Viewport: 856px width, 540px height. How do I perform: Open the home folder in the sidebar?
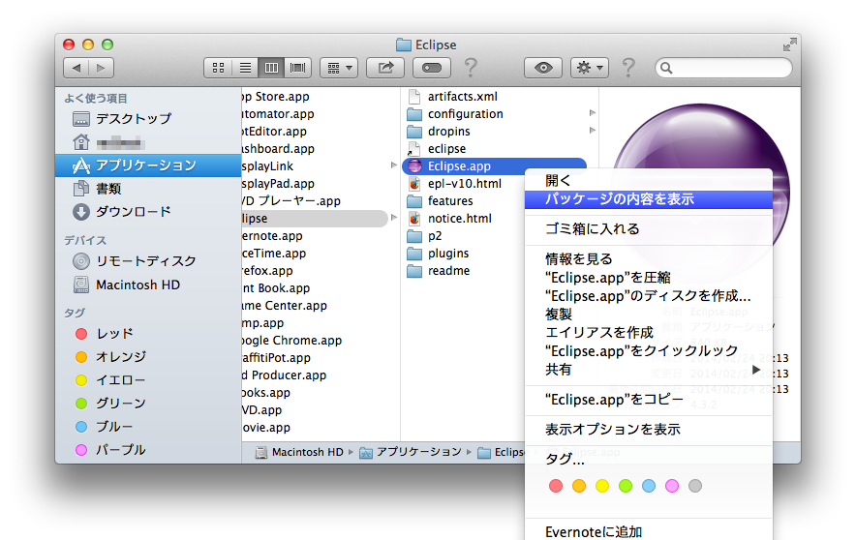[147, 143]
